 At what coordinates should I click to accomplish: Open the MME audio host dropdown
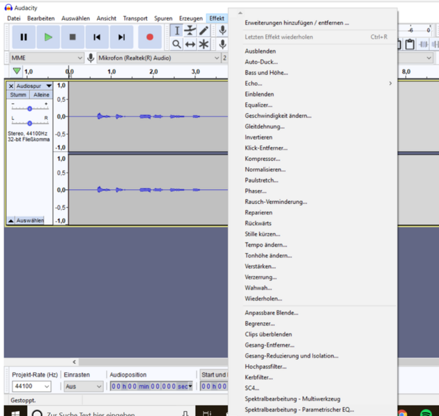click(47, 58)
